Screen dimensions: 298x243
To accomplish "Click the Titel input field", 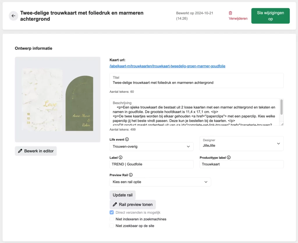I will click(x=196, y=83).
